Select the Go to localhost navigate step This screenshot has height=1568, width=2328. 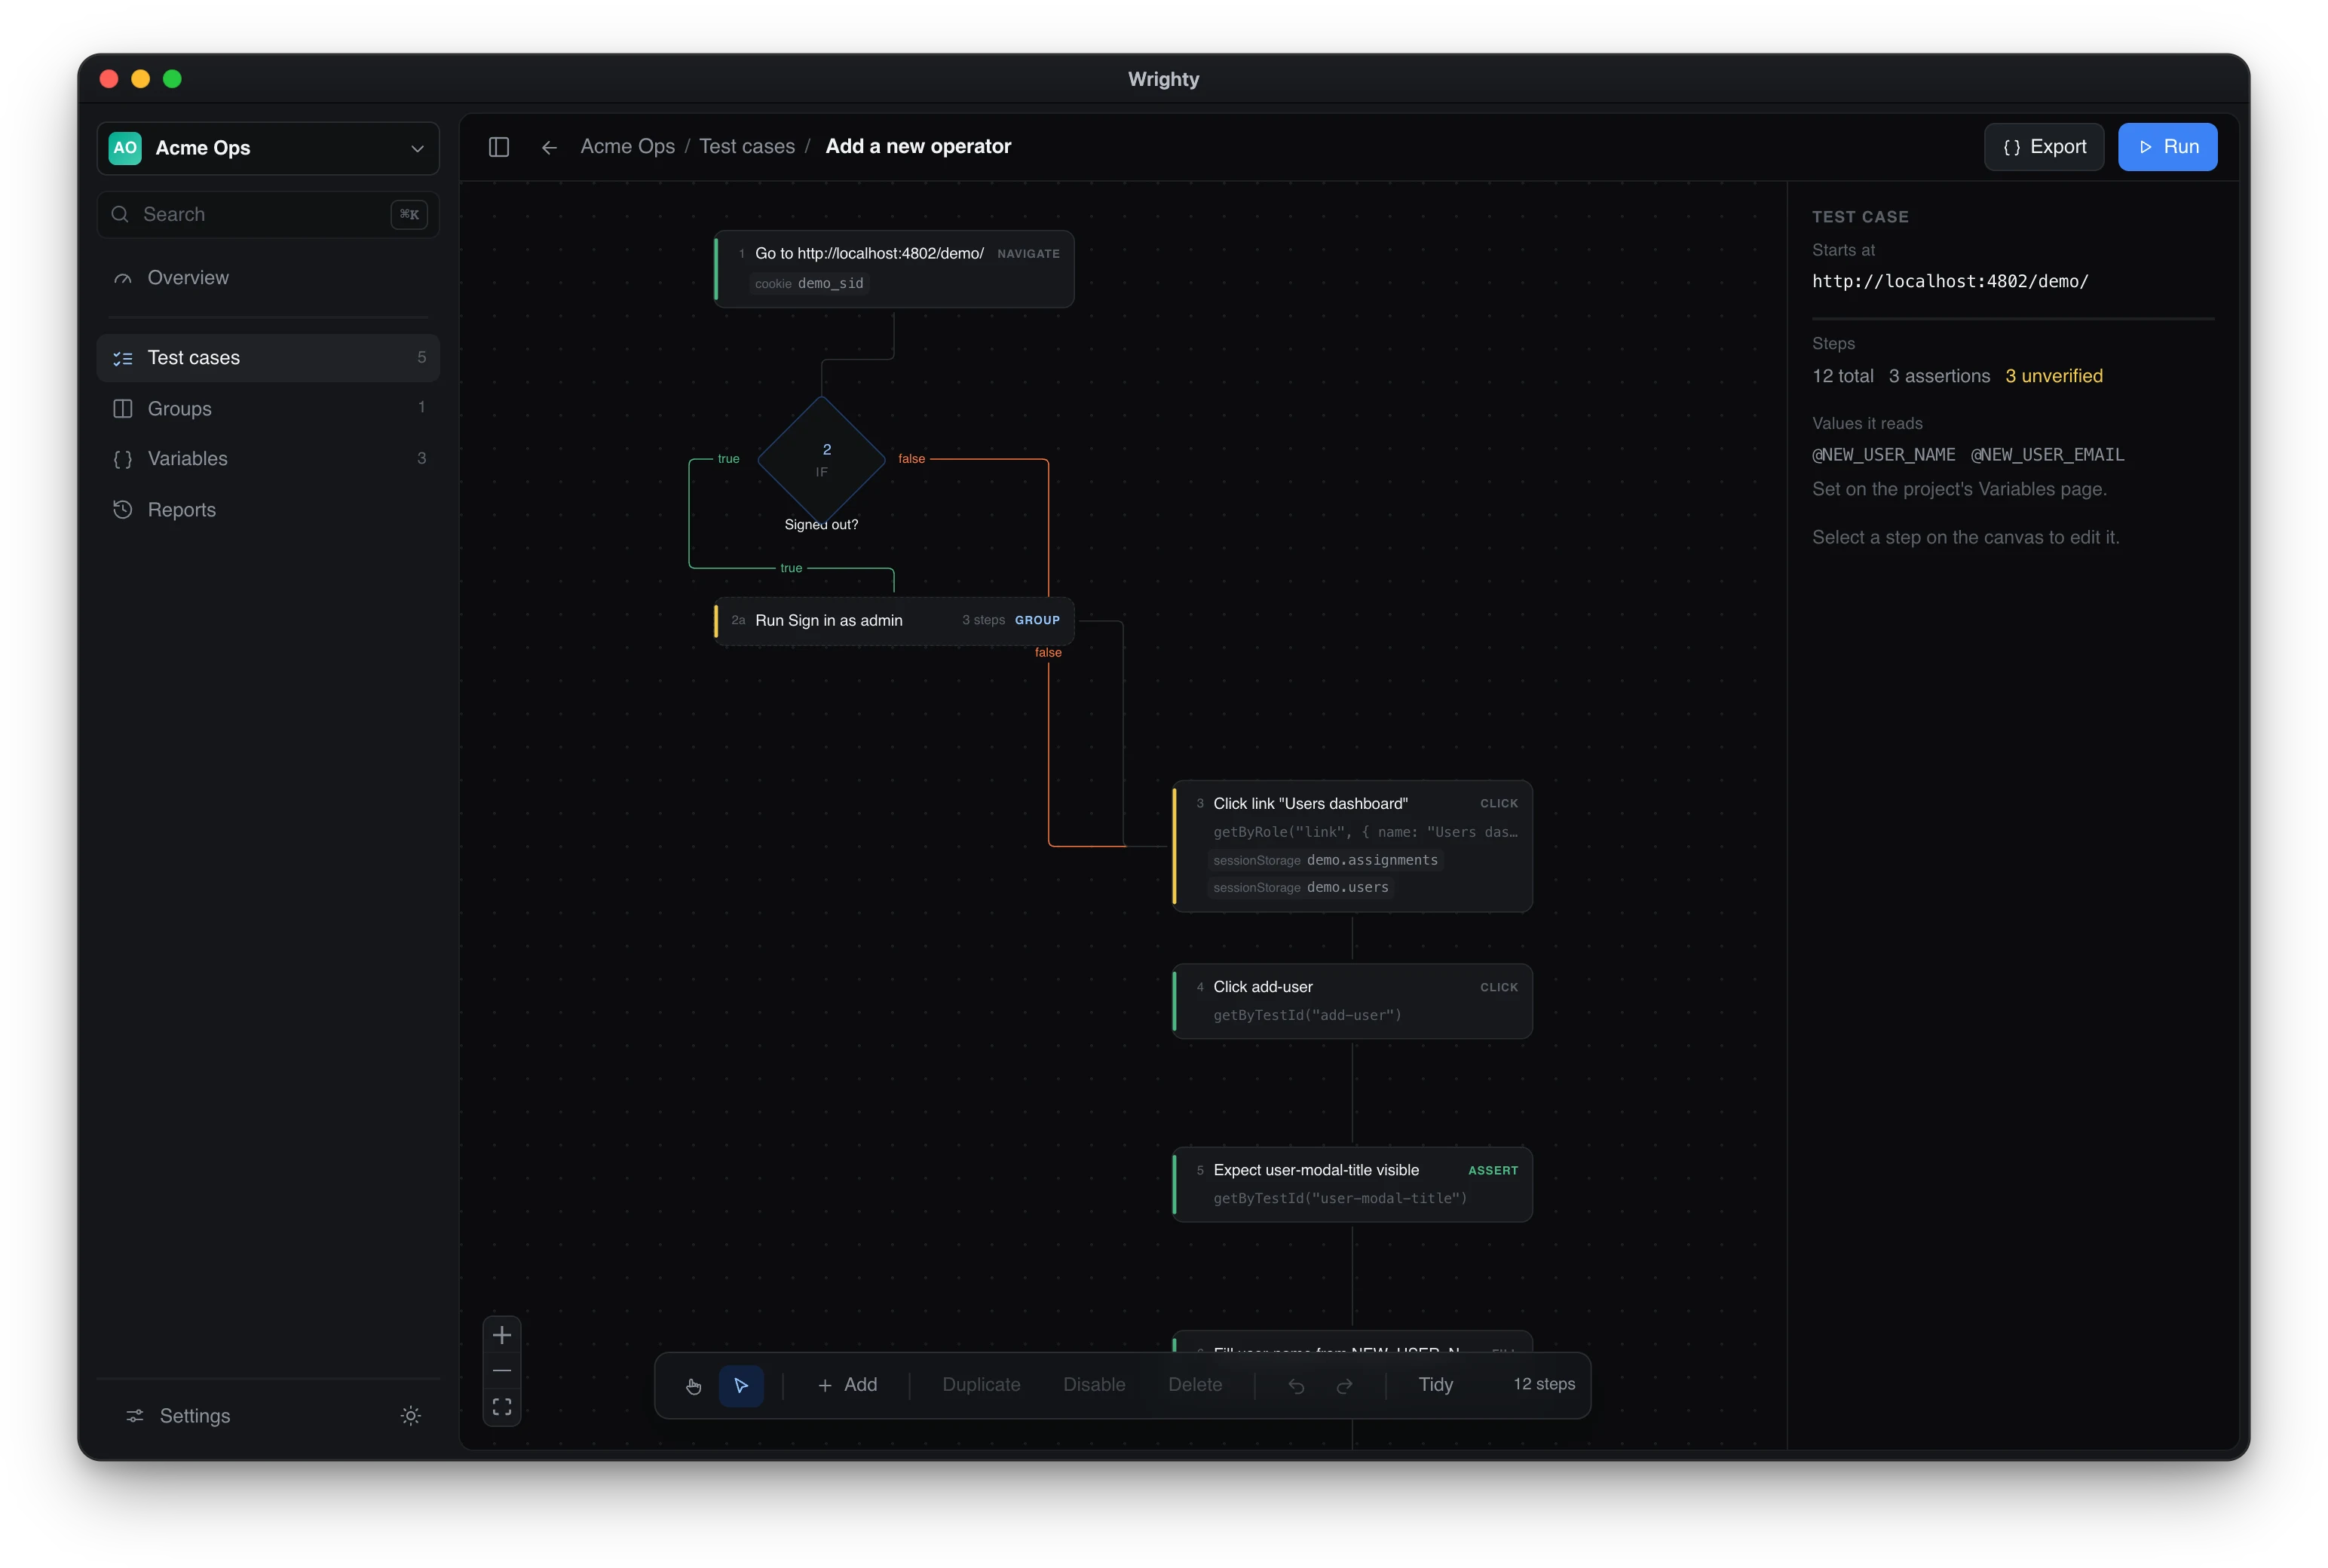coord(894,269)
